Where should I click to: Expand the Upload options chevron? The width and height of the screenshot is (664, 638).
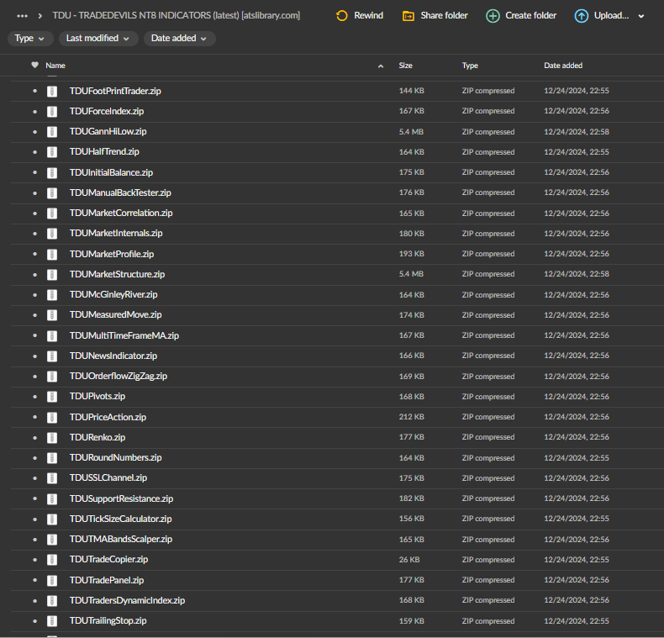[x=641, y=16]
